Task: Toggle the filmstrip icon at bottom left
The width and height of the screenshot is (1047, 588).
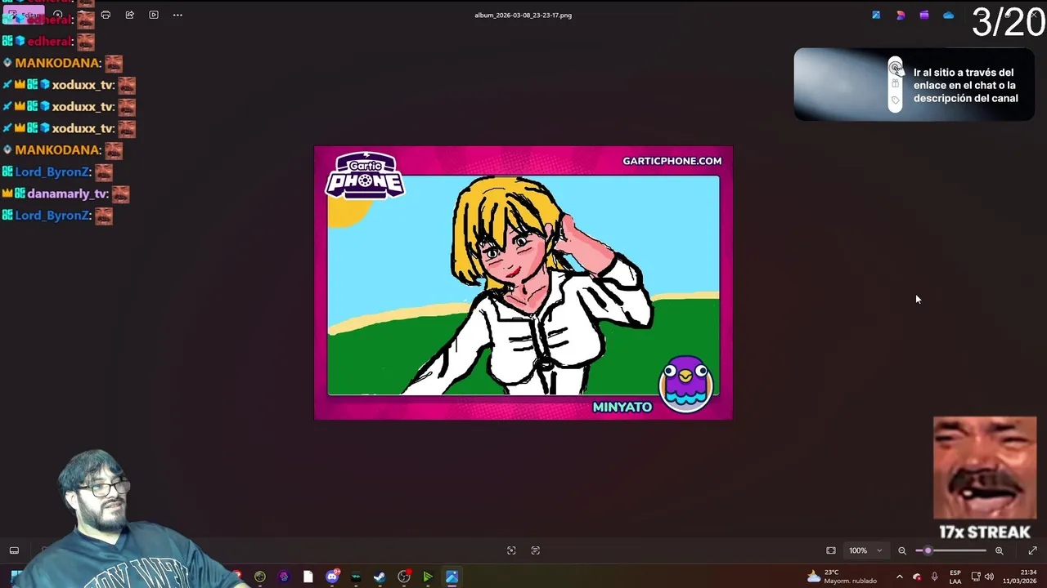Action: 14,550
